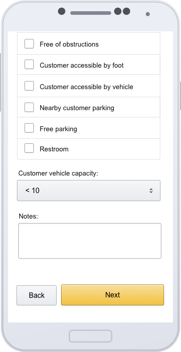Tap the phone's home button

click(x=90, y=336)
